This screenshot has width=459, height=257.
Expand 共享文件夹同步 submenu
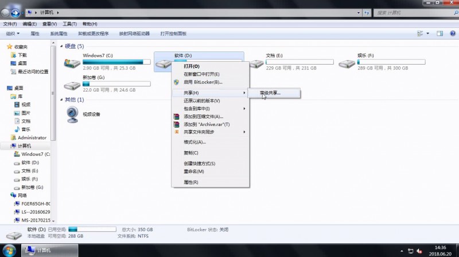(x=210, y=132)
